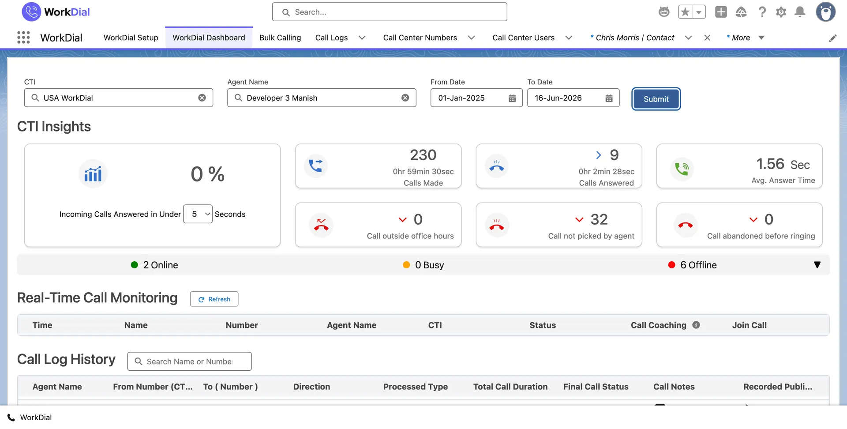Open the From Date calendar picker icon
847x429 pixels.
512,98
